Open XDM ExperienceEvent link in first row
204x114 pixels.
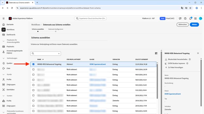98,64
